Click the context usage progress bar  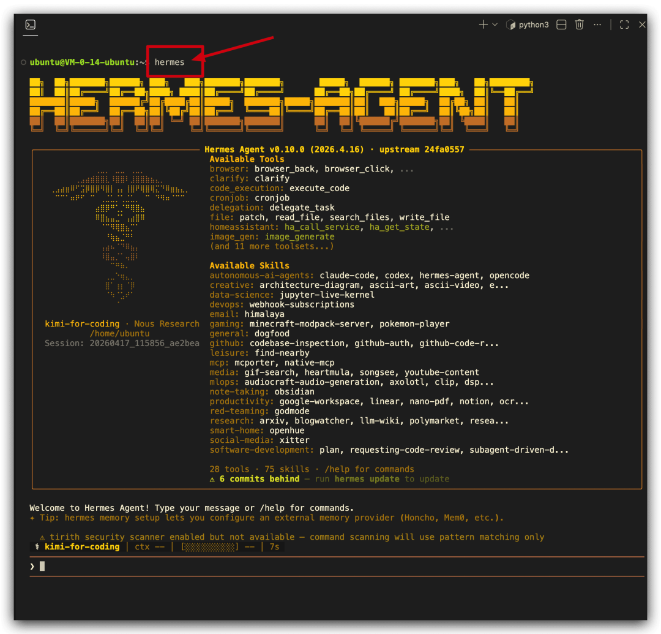(210, 547)
